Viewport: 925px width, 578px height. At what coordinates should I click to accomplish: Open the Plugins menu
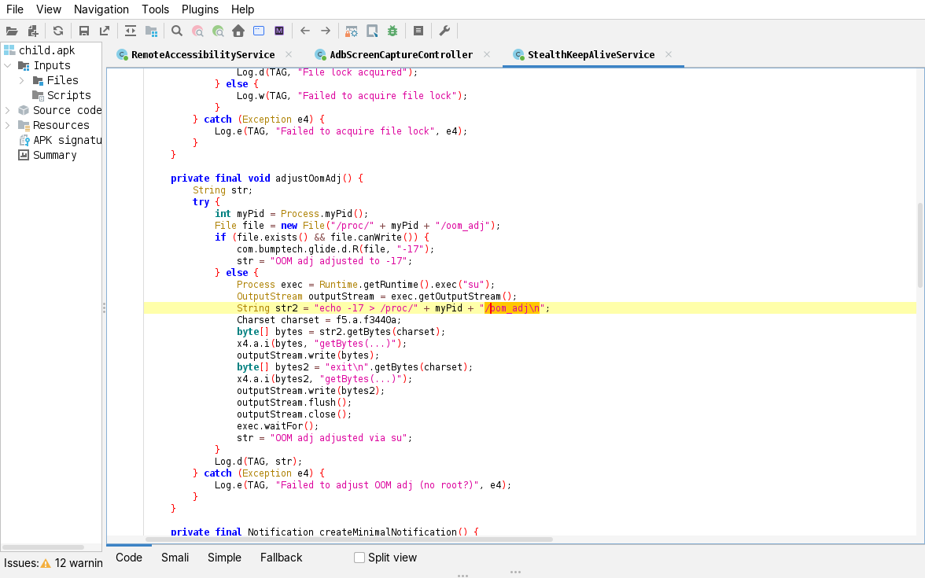point(200,9)
